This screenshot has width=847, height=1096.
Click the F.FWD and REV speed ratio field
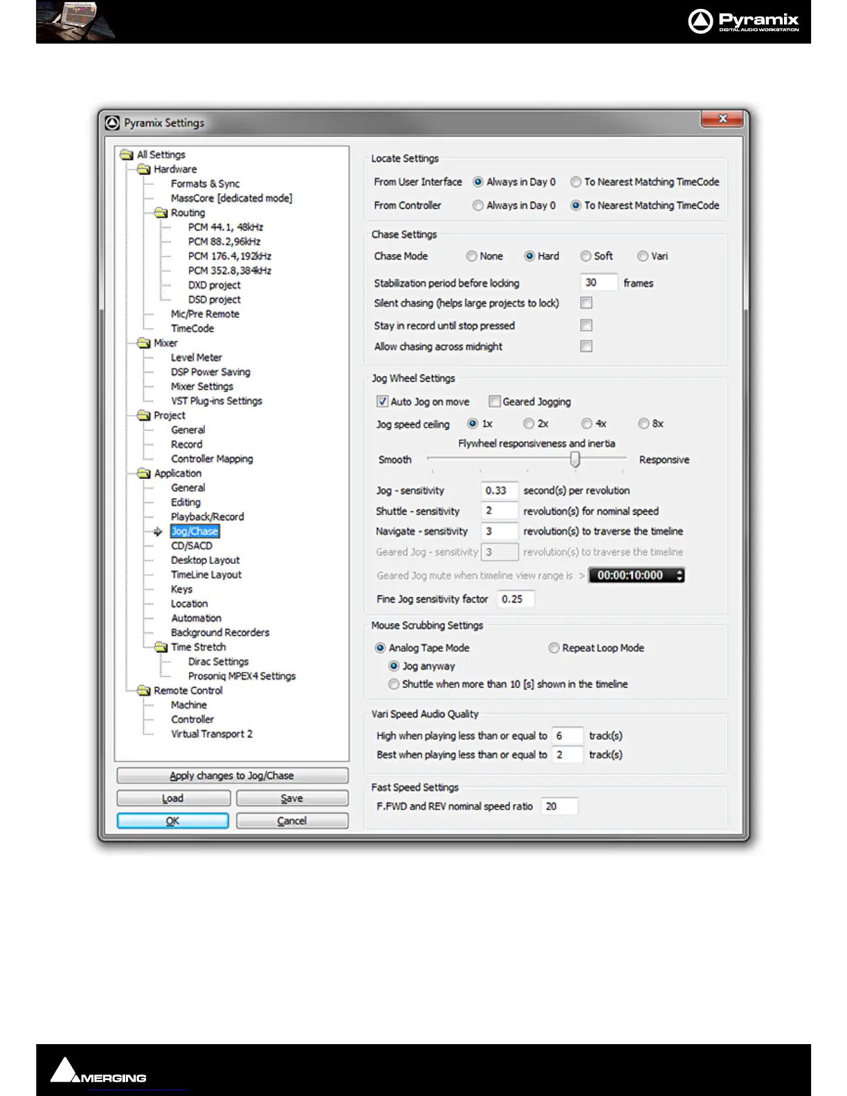click(x=559, y=806)
